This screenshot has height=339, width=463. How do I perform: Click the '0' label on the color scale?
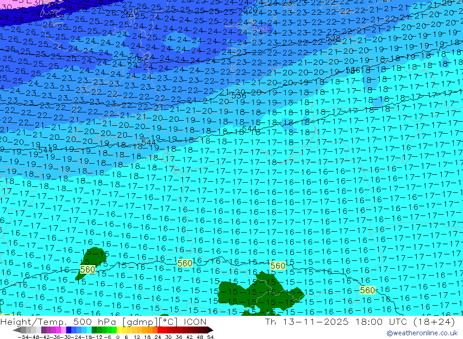tap(118, 337)
